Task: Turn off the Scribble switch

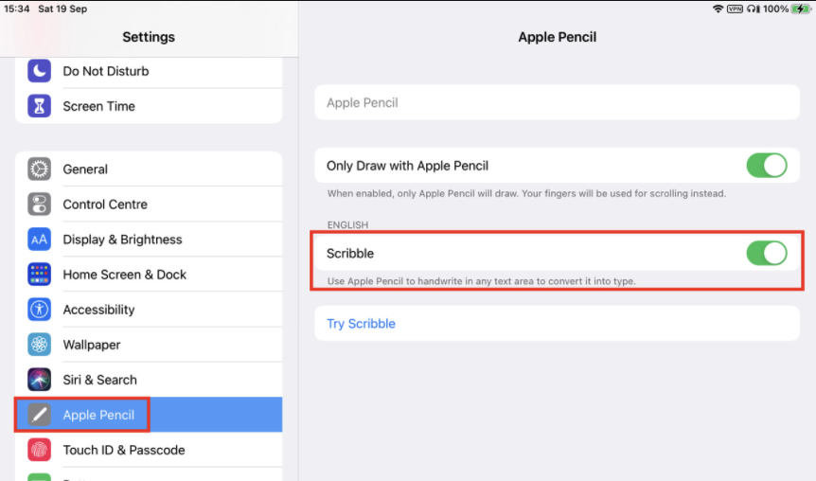Action: (766, 253)
